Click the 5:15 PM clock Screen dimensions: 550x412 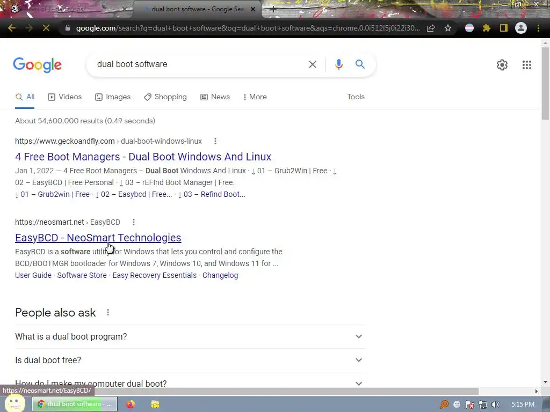pyautogui.click(x=523, y=404)
